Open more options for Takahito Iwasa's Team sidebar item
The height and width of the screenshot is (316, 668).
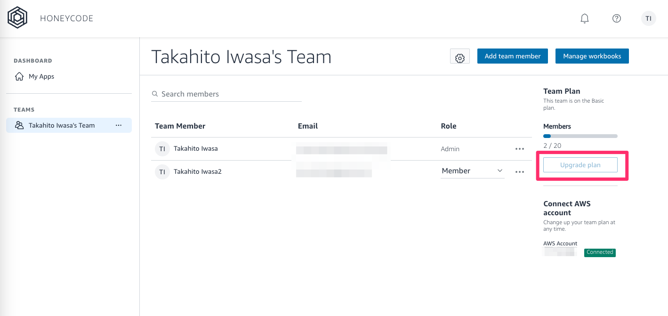[x=119, y=125]
